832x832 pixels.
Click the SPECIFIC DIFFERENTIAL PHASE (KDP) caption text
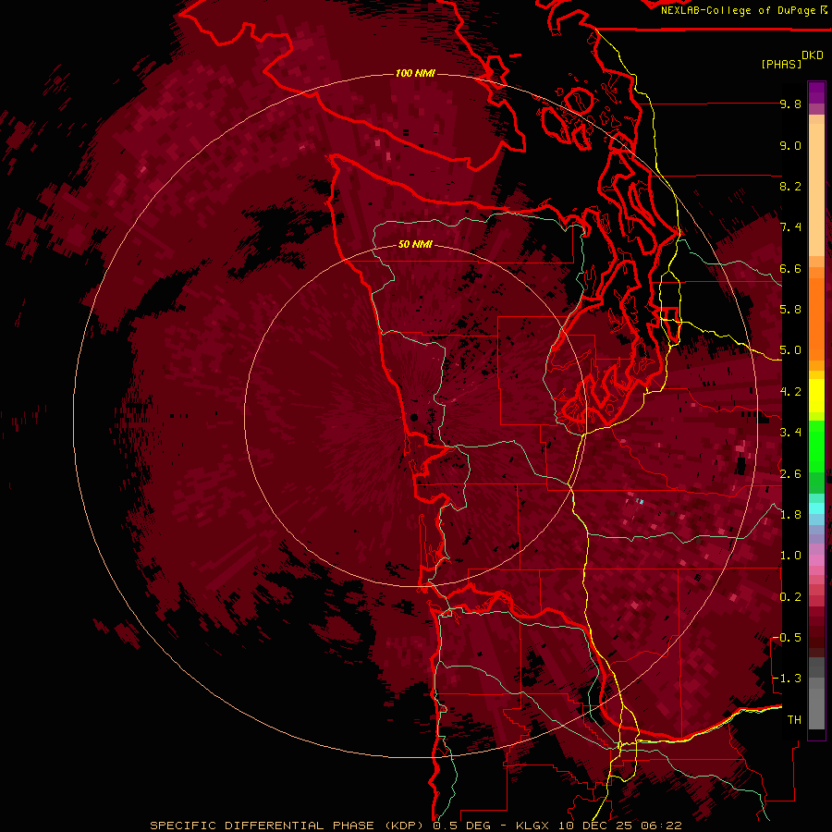(x=289, y=826)
